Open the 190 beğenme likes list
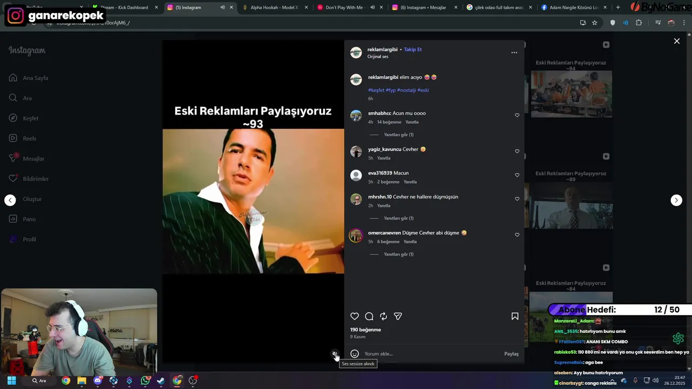 [365, 330]
